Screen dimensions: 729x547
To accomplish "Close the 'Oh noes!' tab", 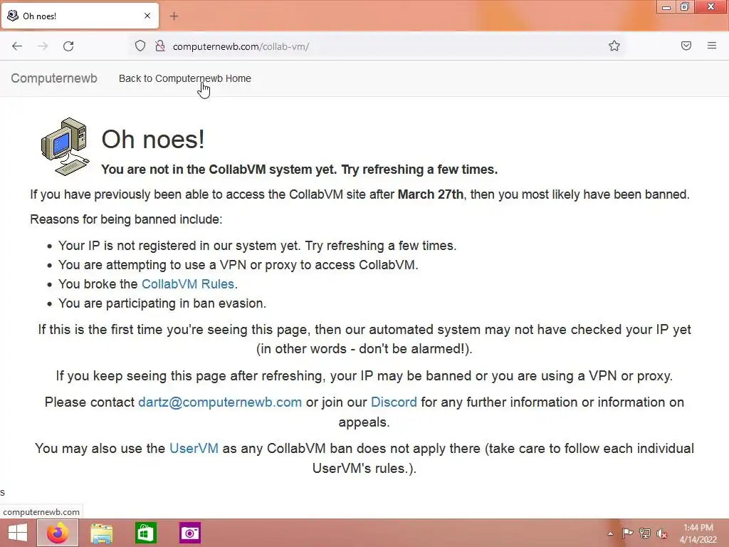I will [147, 16].
